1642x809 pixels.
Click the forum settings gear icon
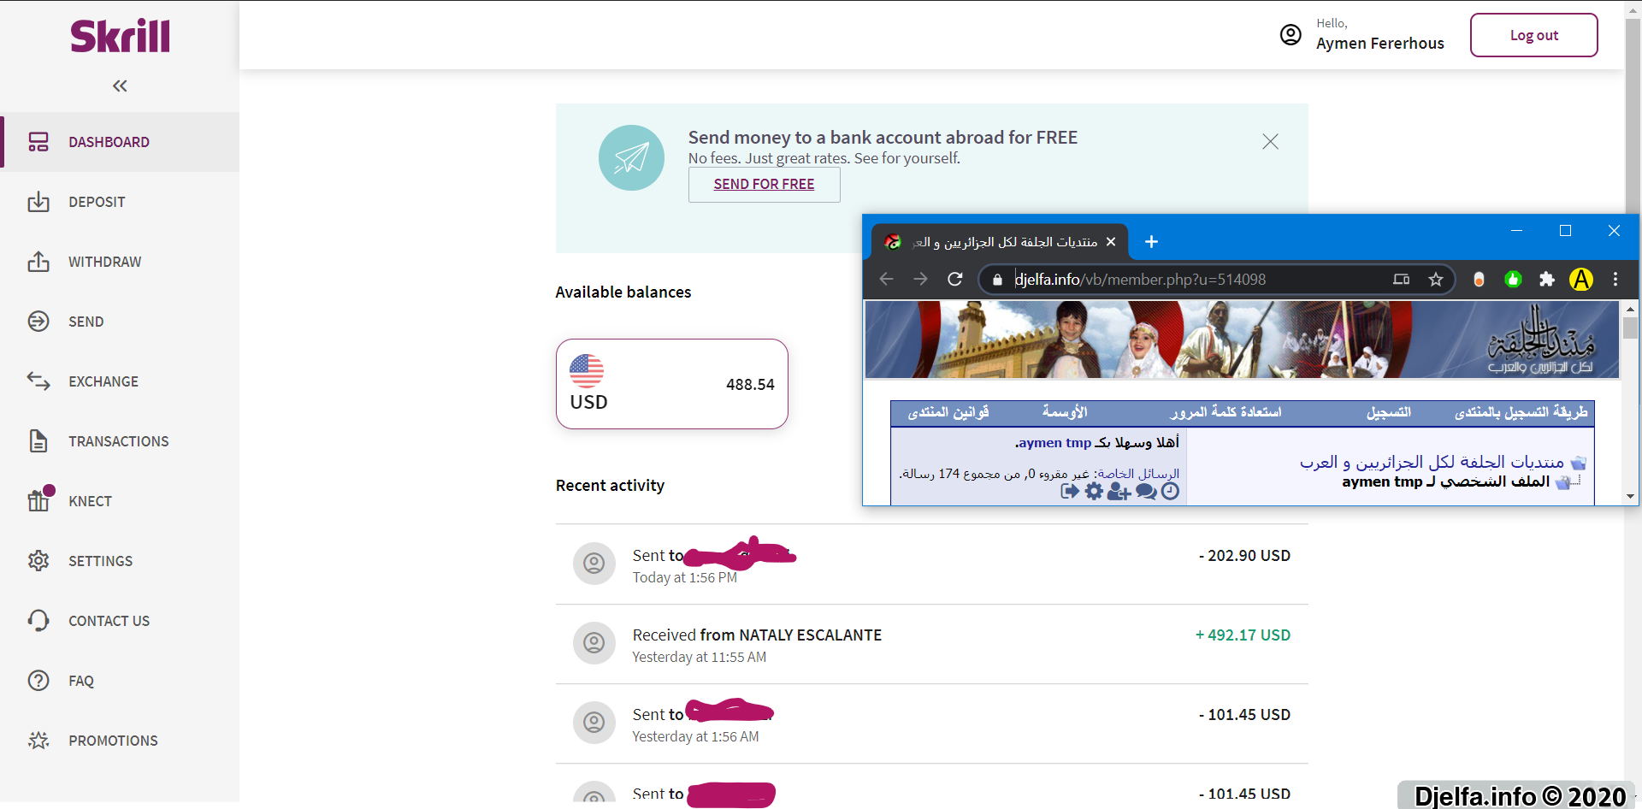pos(1094,491)
